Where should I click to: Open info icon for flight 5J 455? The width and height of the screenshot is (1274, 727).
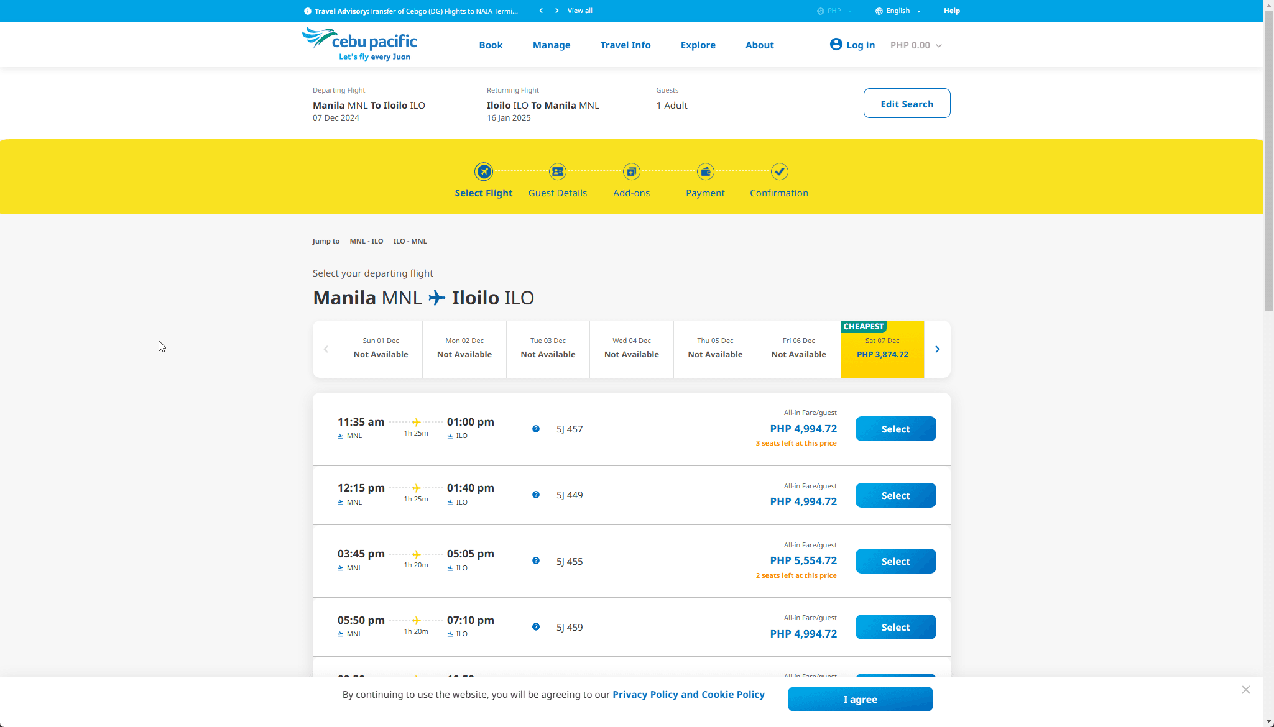(535, 560)
